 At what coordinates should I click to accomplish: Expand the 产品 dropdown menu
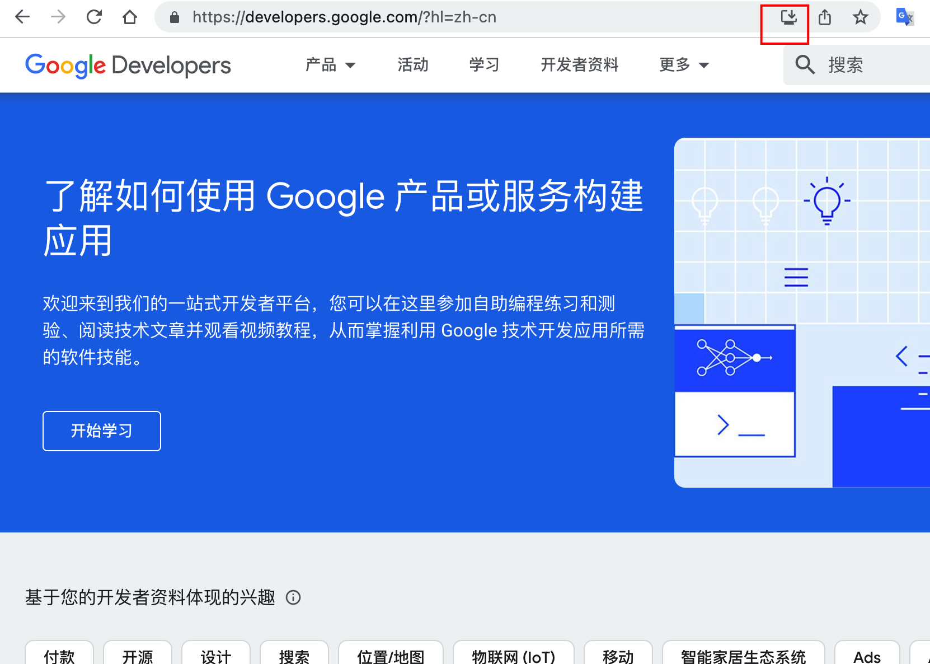pos(331,65)
